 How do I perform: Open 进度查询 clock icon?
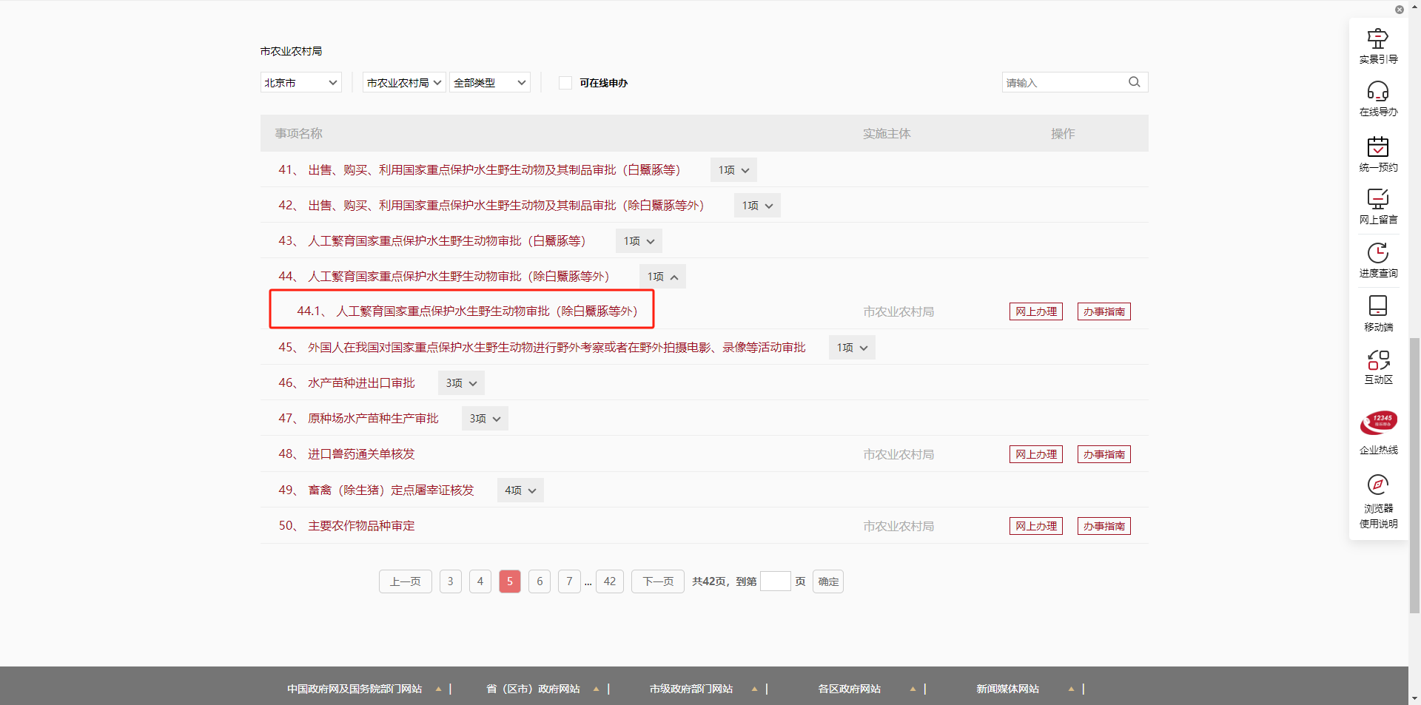(x=1377, y=253)
